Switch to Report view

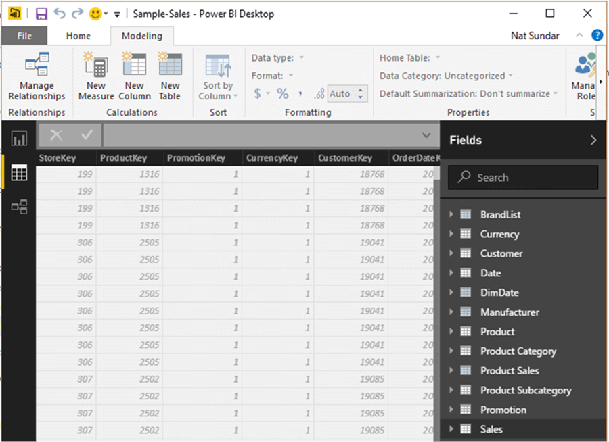19,139
